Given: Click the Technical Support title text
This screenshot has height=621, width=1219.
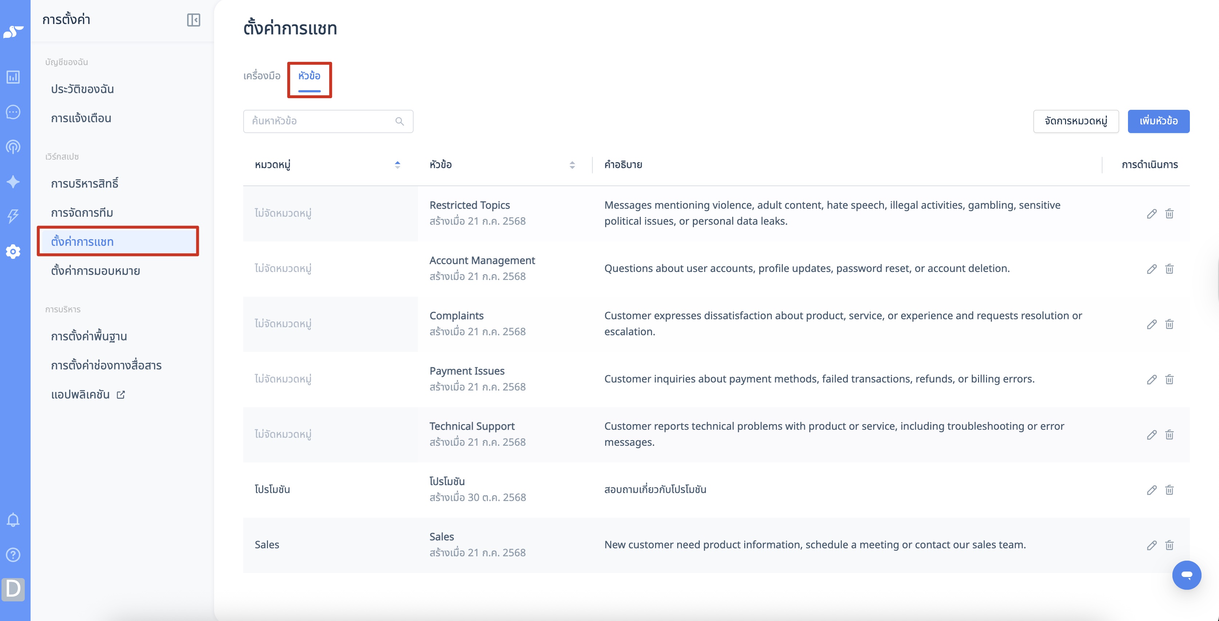Looking at the screenshot, I should tap(472, 426).
